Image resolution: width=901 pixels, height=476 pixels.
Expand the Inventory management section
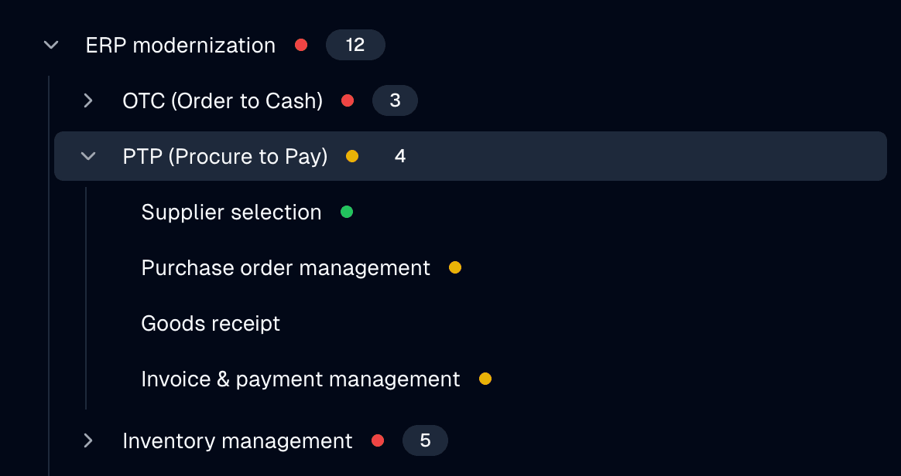click(x=87, y=440)
